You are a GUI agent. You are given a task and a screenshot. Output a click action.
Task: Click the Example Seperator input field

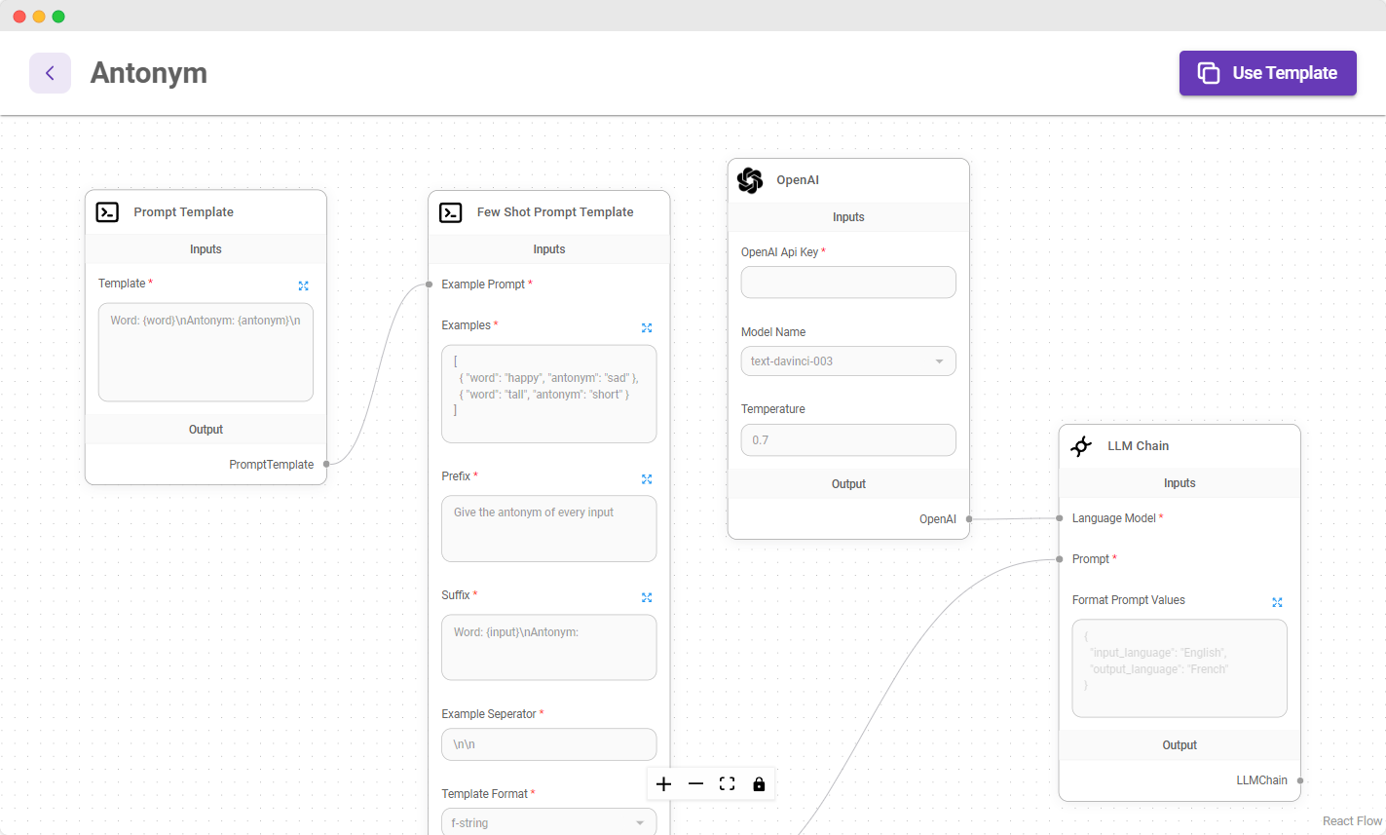(549, 744)
